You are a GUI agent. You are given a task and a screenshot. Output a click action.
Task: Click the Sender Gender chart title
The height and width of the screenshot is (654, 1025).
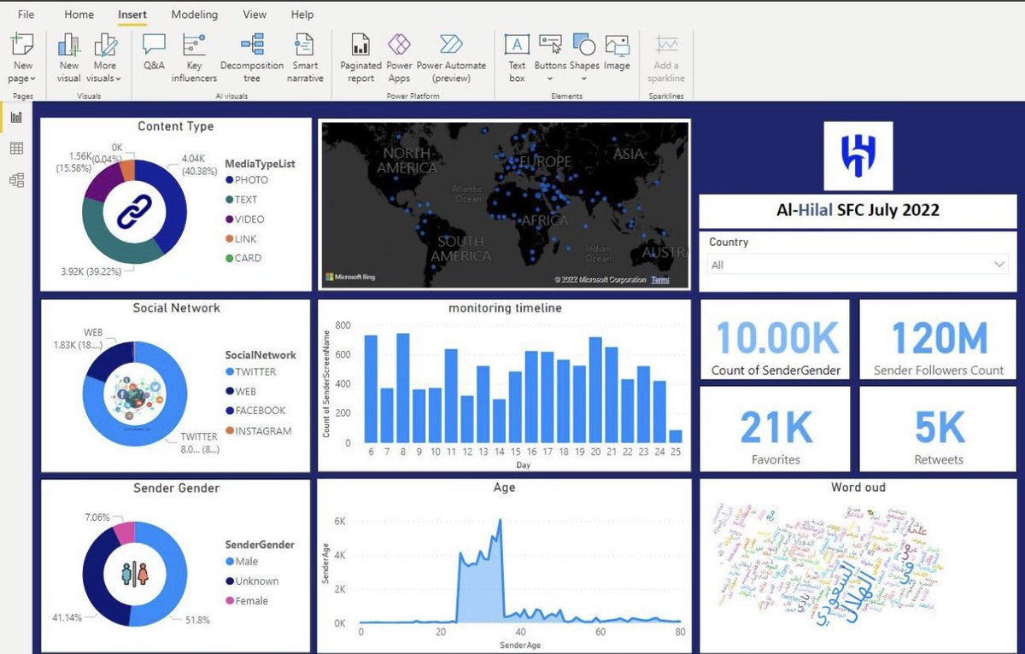pos(176,488)
